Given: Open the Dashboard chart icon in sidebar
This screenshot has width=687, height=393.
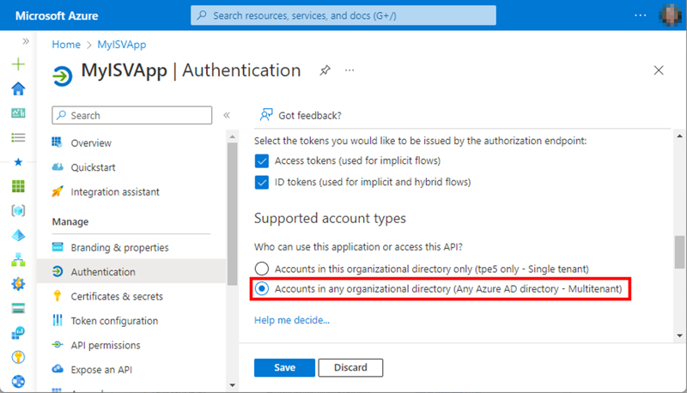Looking at the screenshot, I should (18, 112).
